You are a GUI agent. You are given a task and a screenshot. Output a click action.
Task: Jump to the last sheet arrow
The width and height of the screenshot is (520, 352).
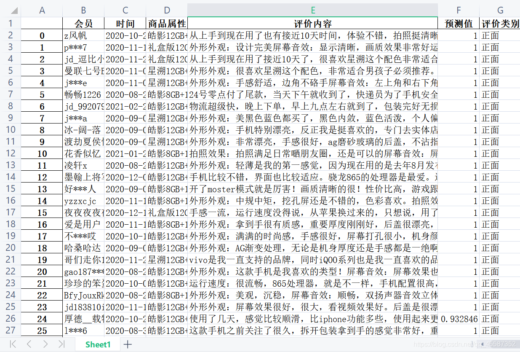point(61,344)
